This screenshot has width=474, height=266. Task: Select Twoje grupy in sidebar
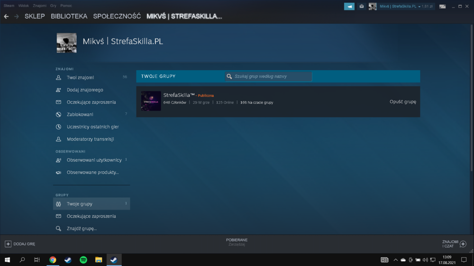coord(91,204)
